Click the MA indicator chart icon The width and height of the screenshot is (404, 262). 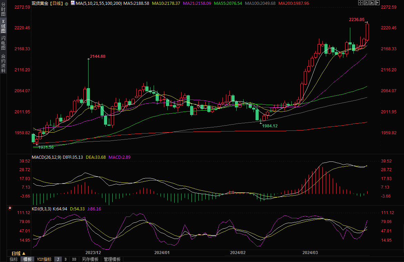pyautogui.click(x=72, y=3)
